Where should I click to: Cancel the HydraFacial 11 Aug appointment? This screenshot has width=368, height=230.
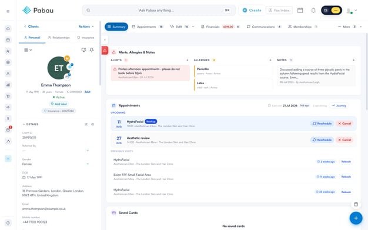[344, 124]
